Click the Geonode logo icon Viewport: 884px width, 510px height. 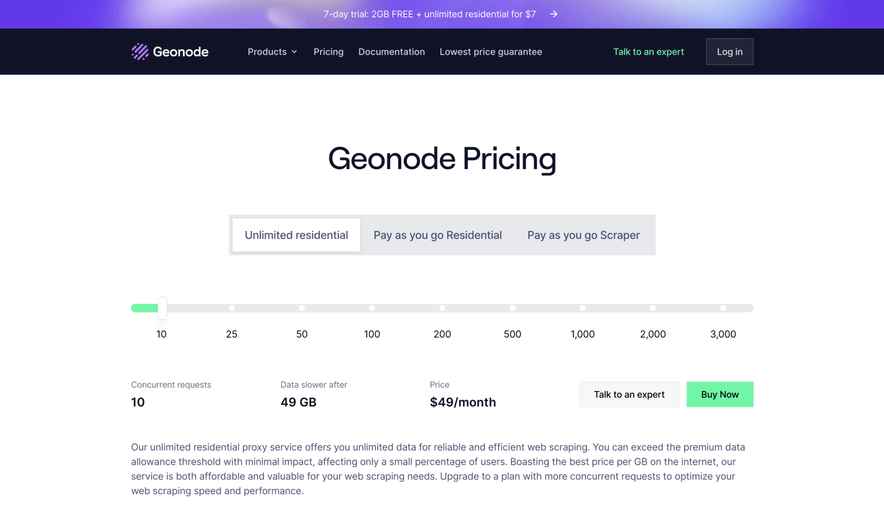click(140, 52)
